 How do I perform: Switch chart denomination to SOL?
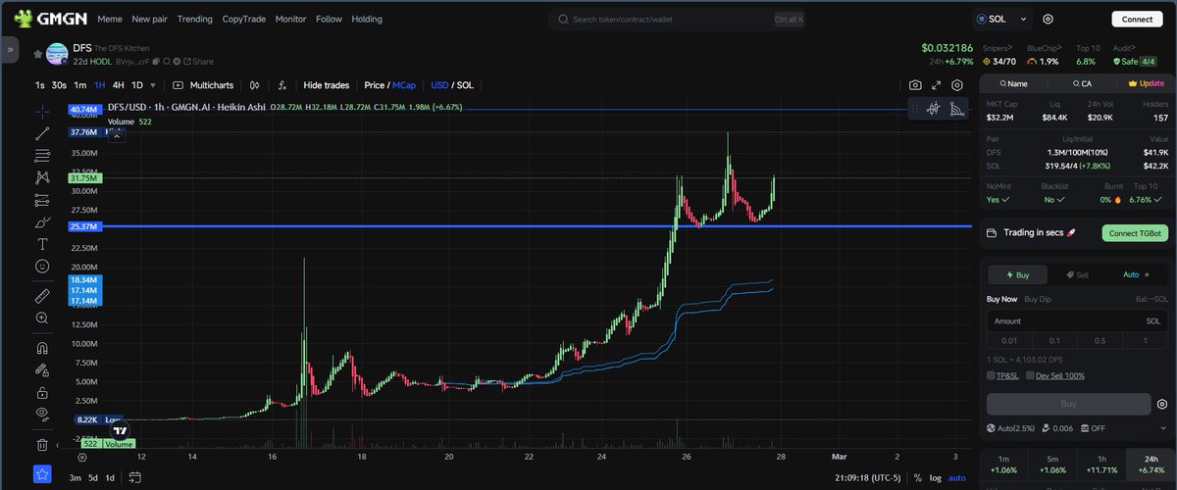tap(465, 85)
